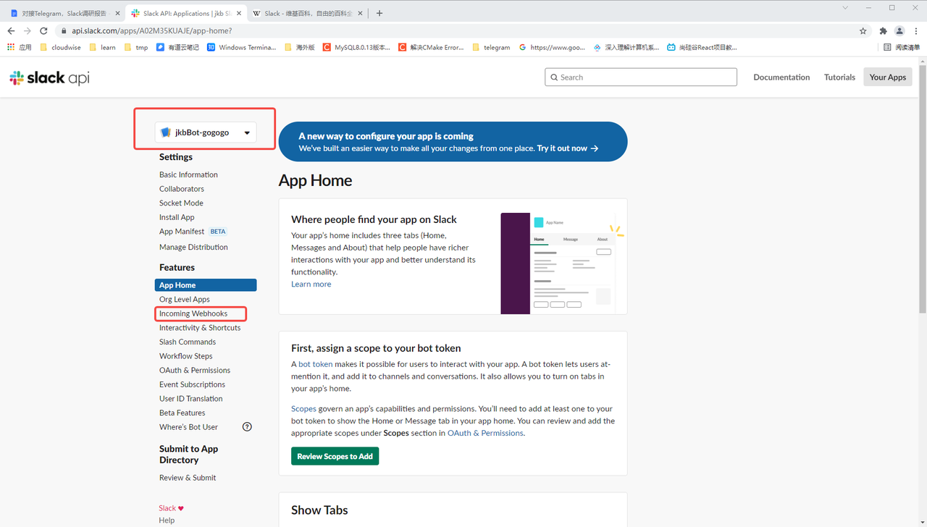Open the Chrome profile avatar

899,31
